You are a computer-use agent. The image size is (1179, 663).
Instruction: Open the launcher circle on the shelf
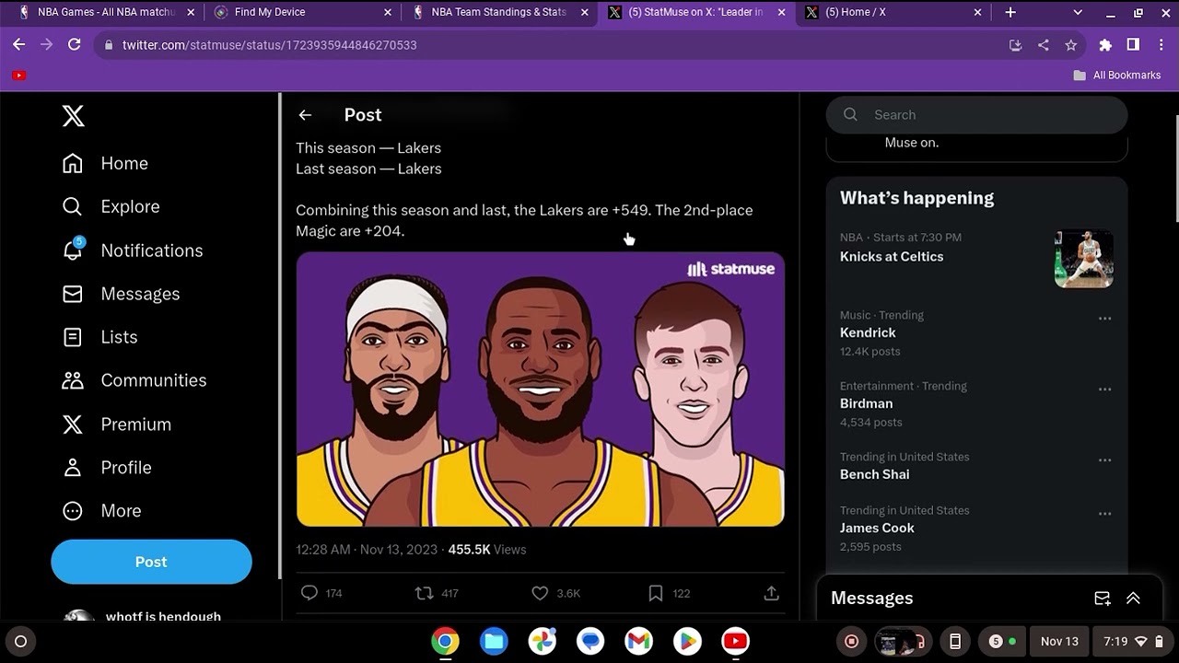20,641
